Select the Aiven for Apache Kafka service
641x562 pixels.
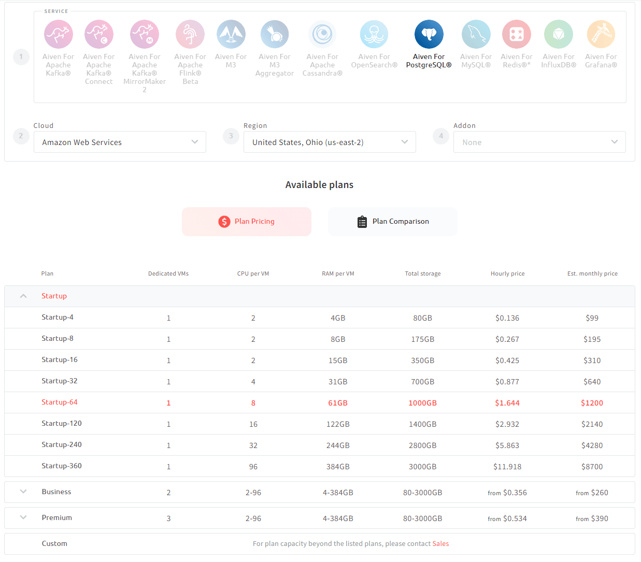pyautogui.click(x=58, y=34)
